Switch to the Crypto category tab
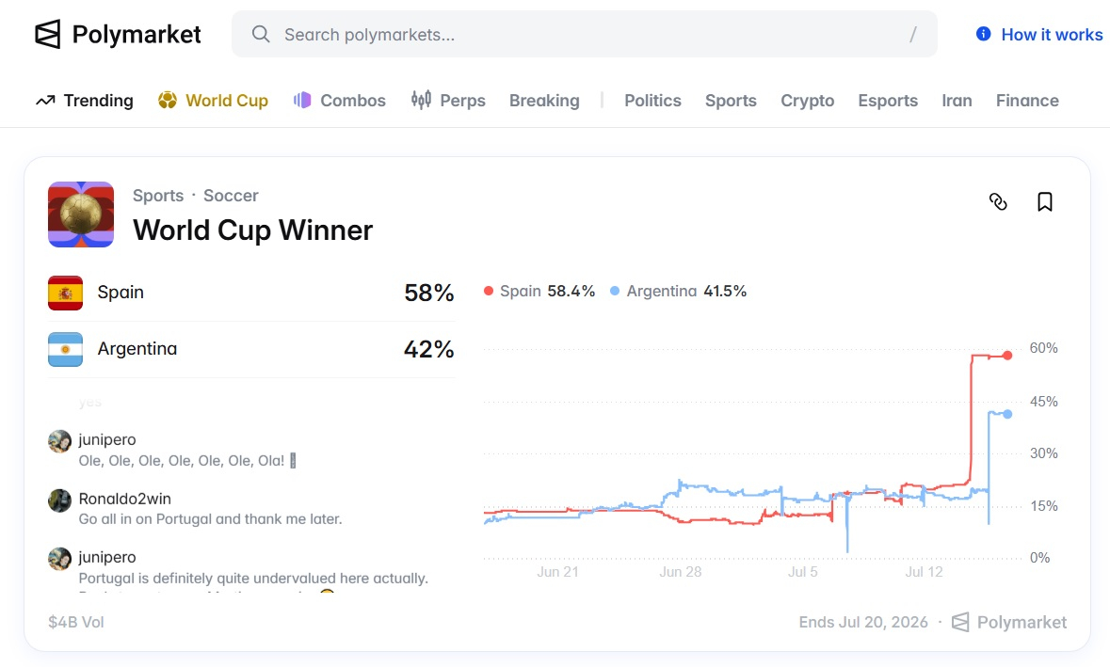1110x667 pixels. (x=807, y=101)
